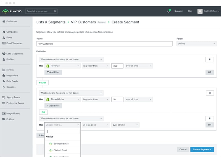Go to Coupons in sidebar
This screenshot has height=157, width=221.
(x=11, y=87)
